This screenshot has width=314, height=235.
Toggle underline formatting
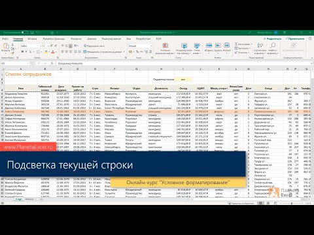(x=31, y=52)
